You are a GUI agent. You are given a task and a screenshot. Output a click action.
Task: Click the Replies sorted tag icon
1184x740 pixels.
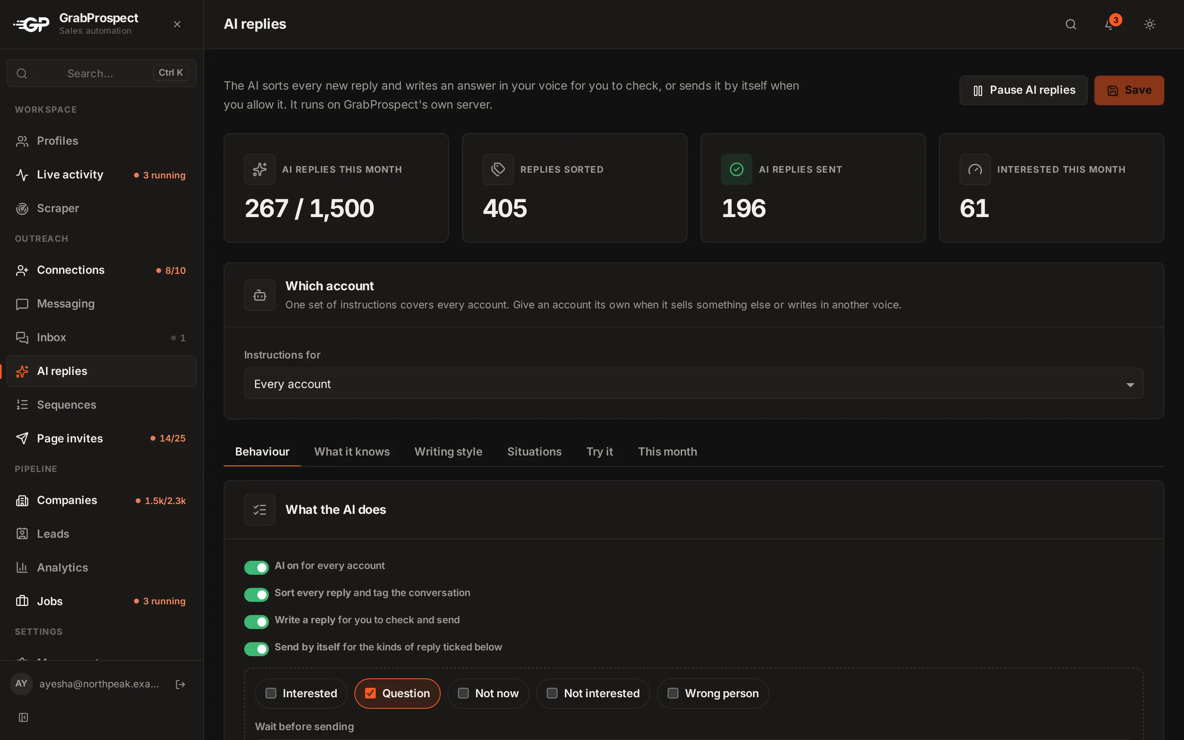(498, 169)
